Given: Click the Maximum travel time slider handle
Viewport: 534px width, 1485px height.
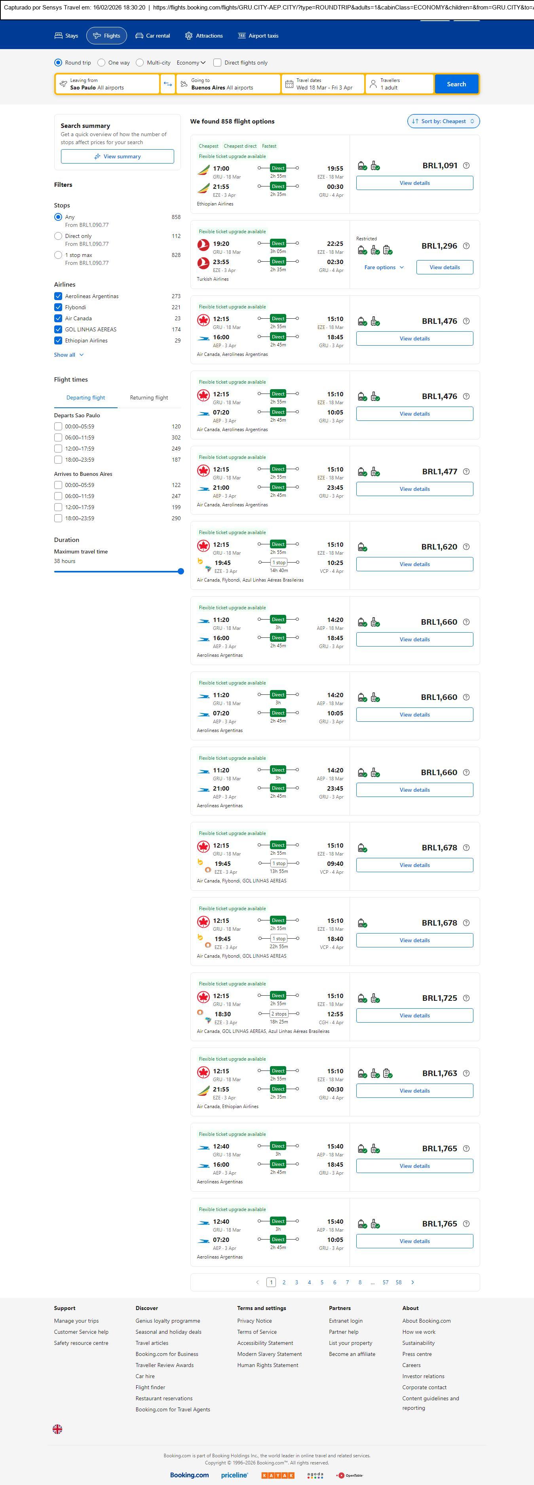Looking at the screenshot, I should pos(181,571).
